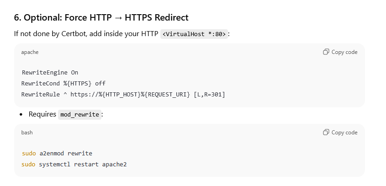Select the inline <VirtualHost *:80> code
The height and width of the screenshot is (186, 386).
point(194,34)
